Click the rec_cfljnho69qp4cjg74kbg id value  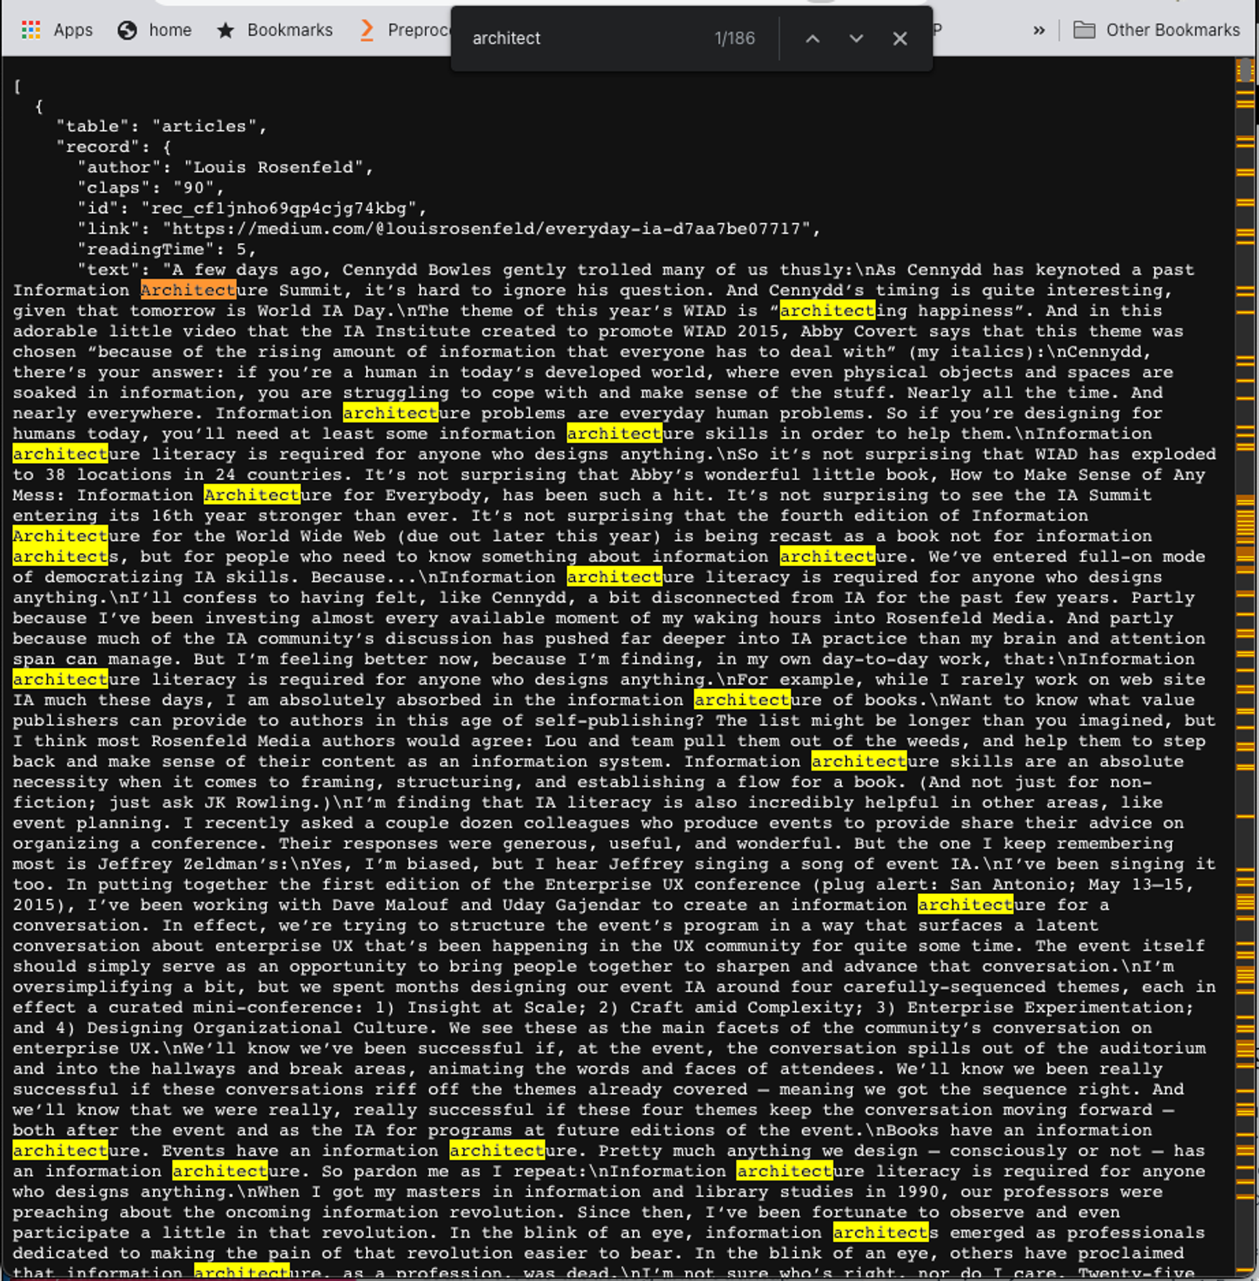point(279,209)
